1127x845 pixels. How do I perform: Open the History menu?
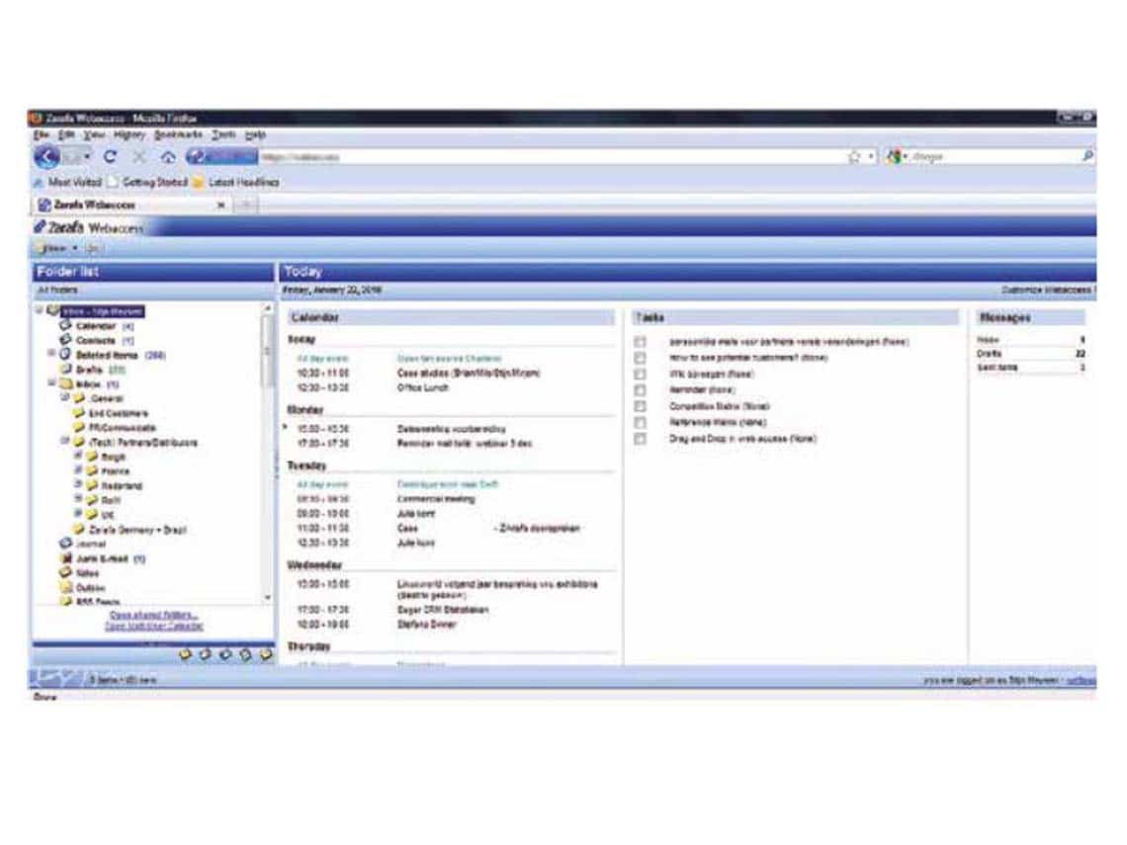click(130, 135)
